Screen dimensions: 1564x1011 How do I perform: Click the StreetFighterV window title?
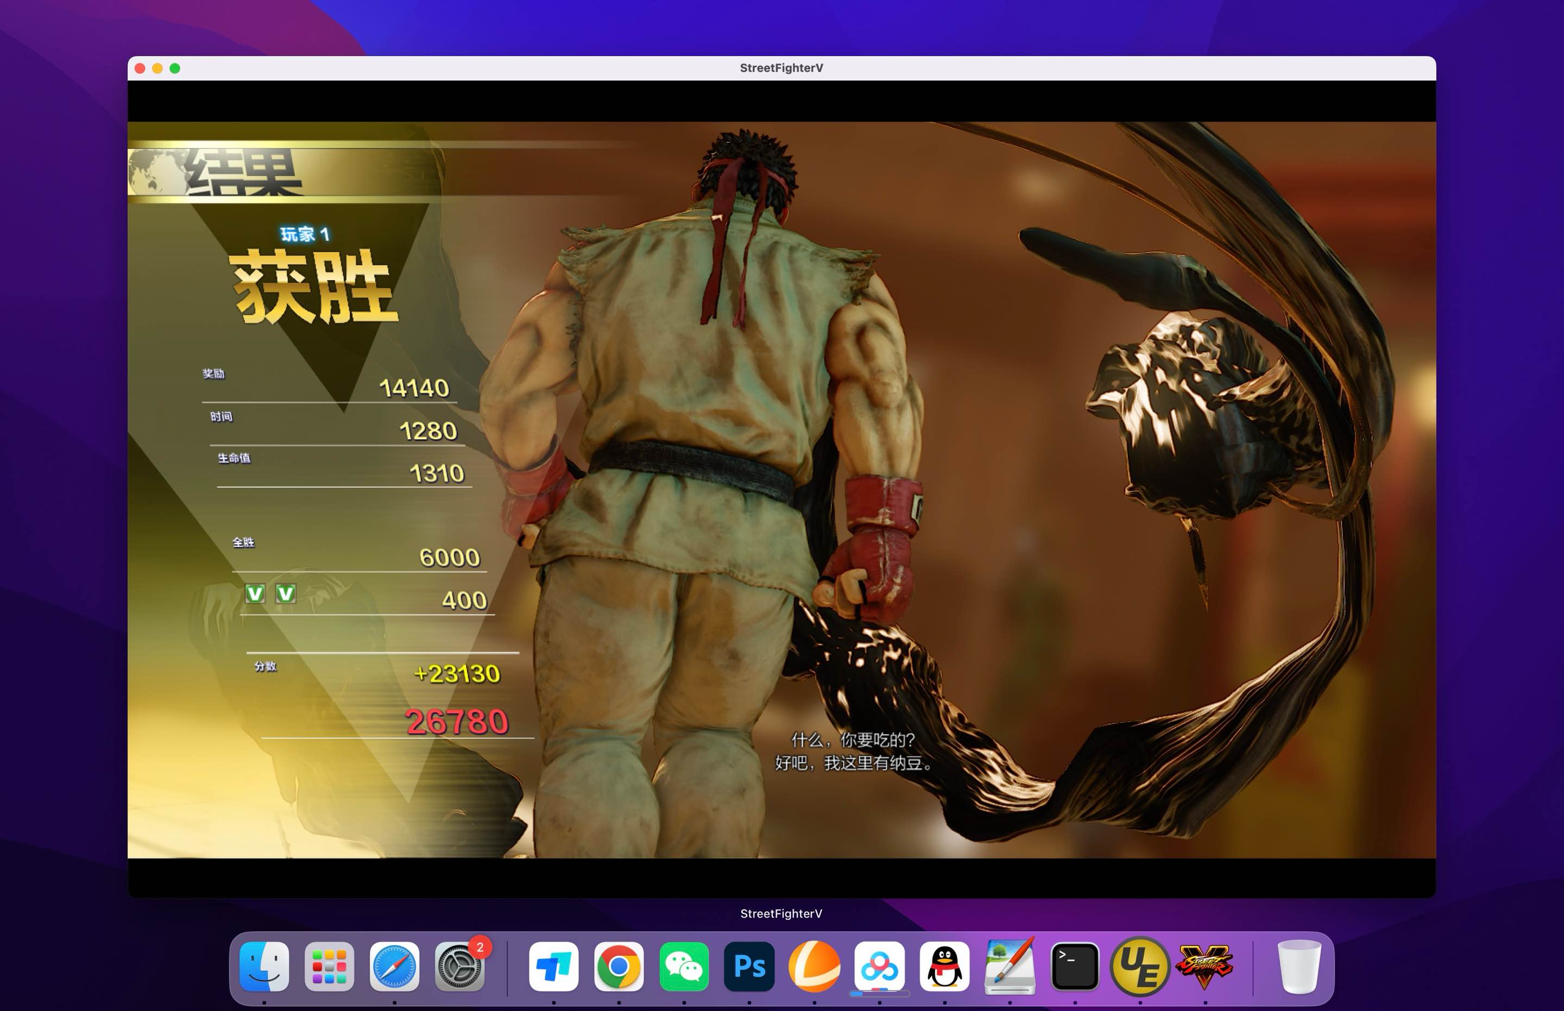[781, 68]
